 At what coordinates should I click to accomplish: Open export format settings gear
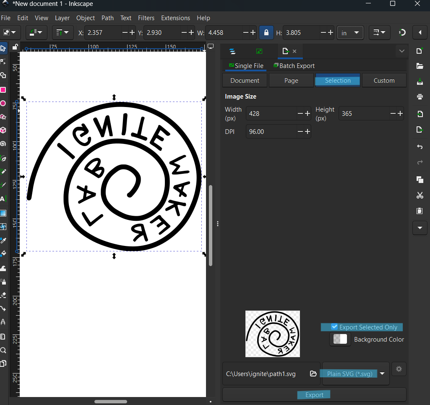399,369
